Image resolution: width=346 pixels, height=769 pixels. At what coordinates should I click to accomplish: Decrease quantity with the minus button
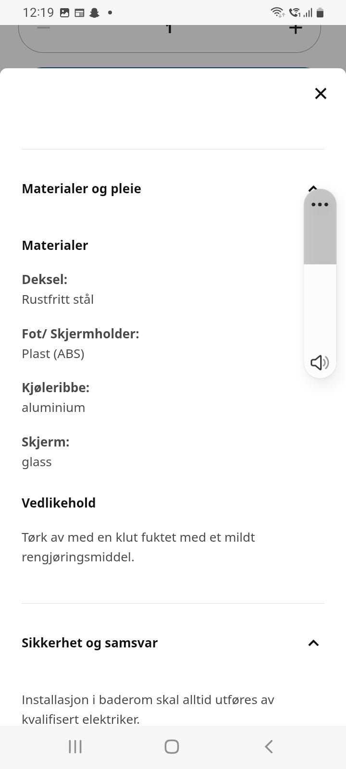tap(43, 28)
